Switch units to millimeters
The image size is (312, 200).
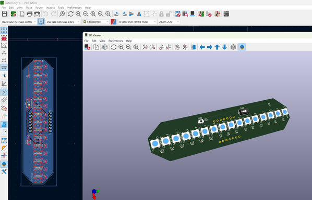pyautogui.click(x=4, y=68)
